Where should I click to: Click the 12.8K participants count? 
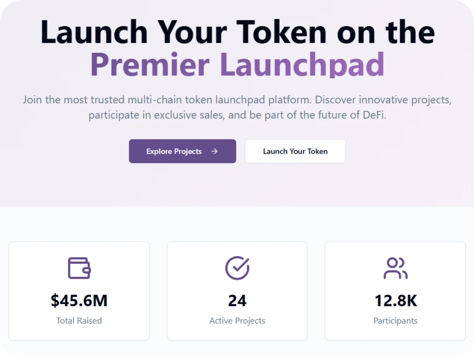tap(395, 301)
